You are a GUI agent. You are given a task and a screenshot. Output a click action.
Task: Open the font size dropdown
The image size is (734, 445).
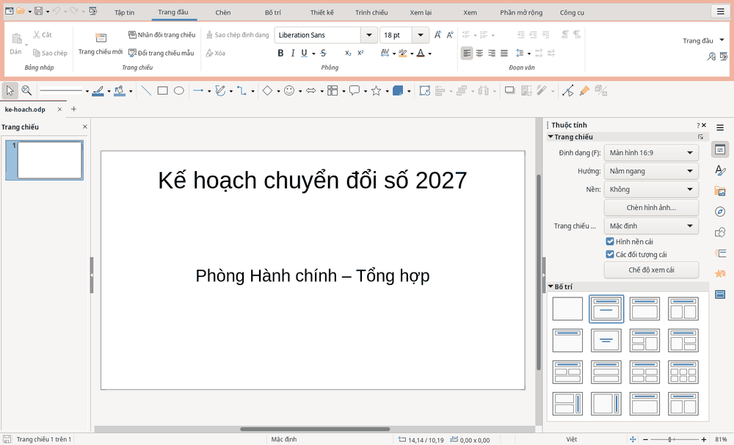(x=421, y=35)
